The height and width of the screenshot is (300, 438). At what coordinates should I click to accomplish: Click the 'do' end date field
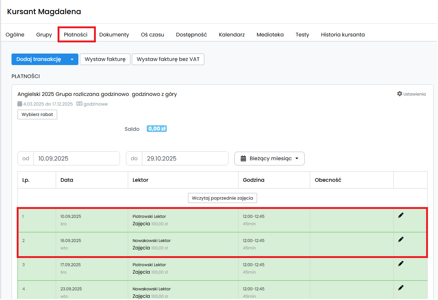click(185, 158)
